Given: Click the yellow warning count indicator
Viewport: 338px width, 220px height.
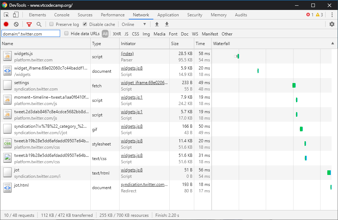Looking at the screenshot, I should coord(319,15).
